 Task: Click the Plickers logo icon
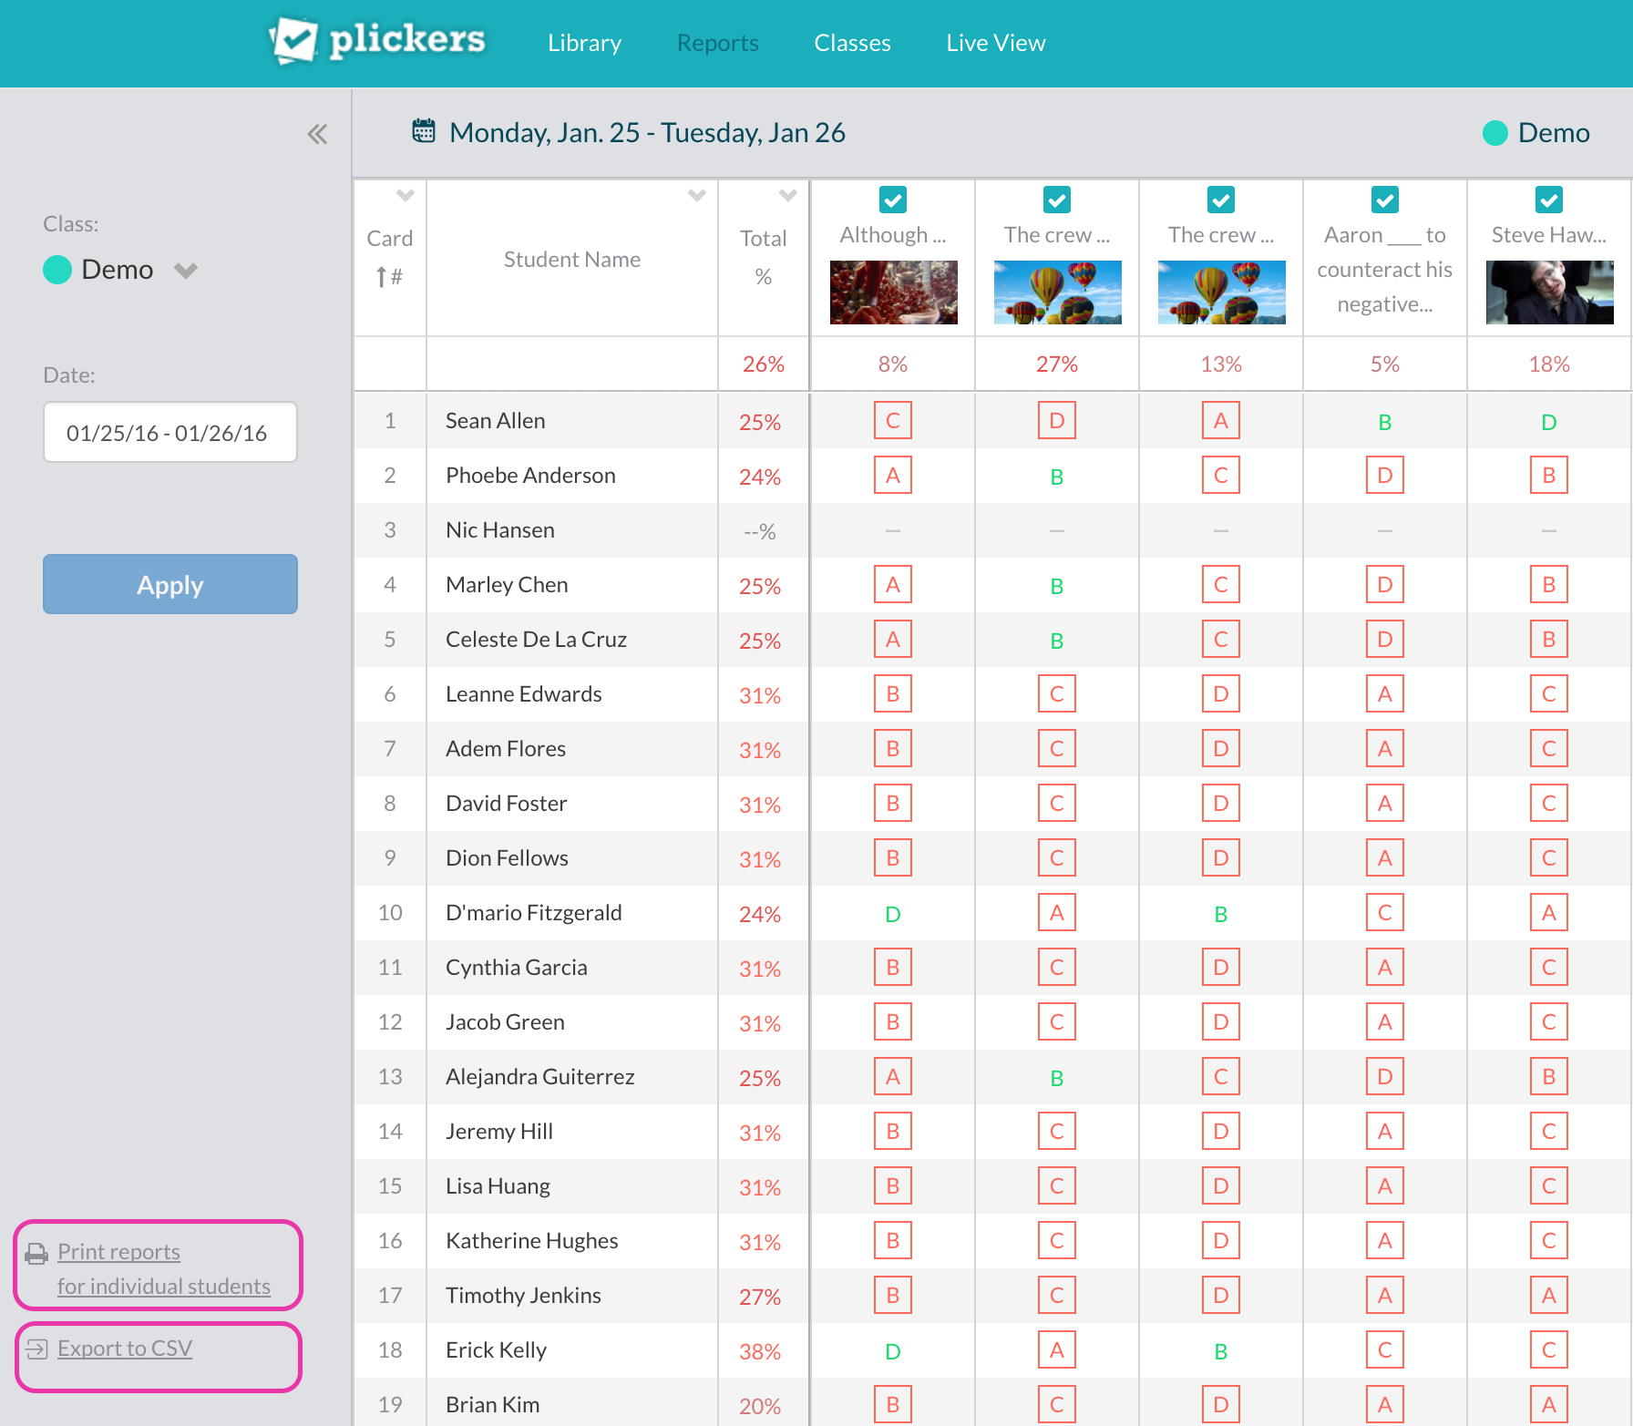[293, 41]
